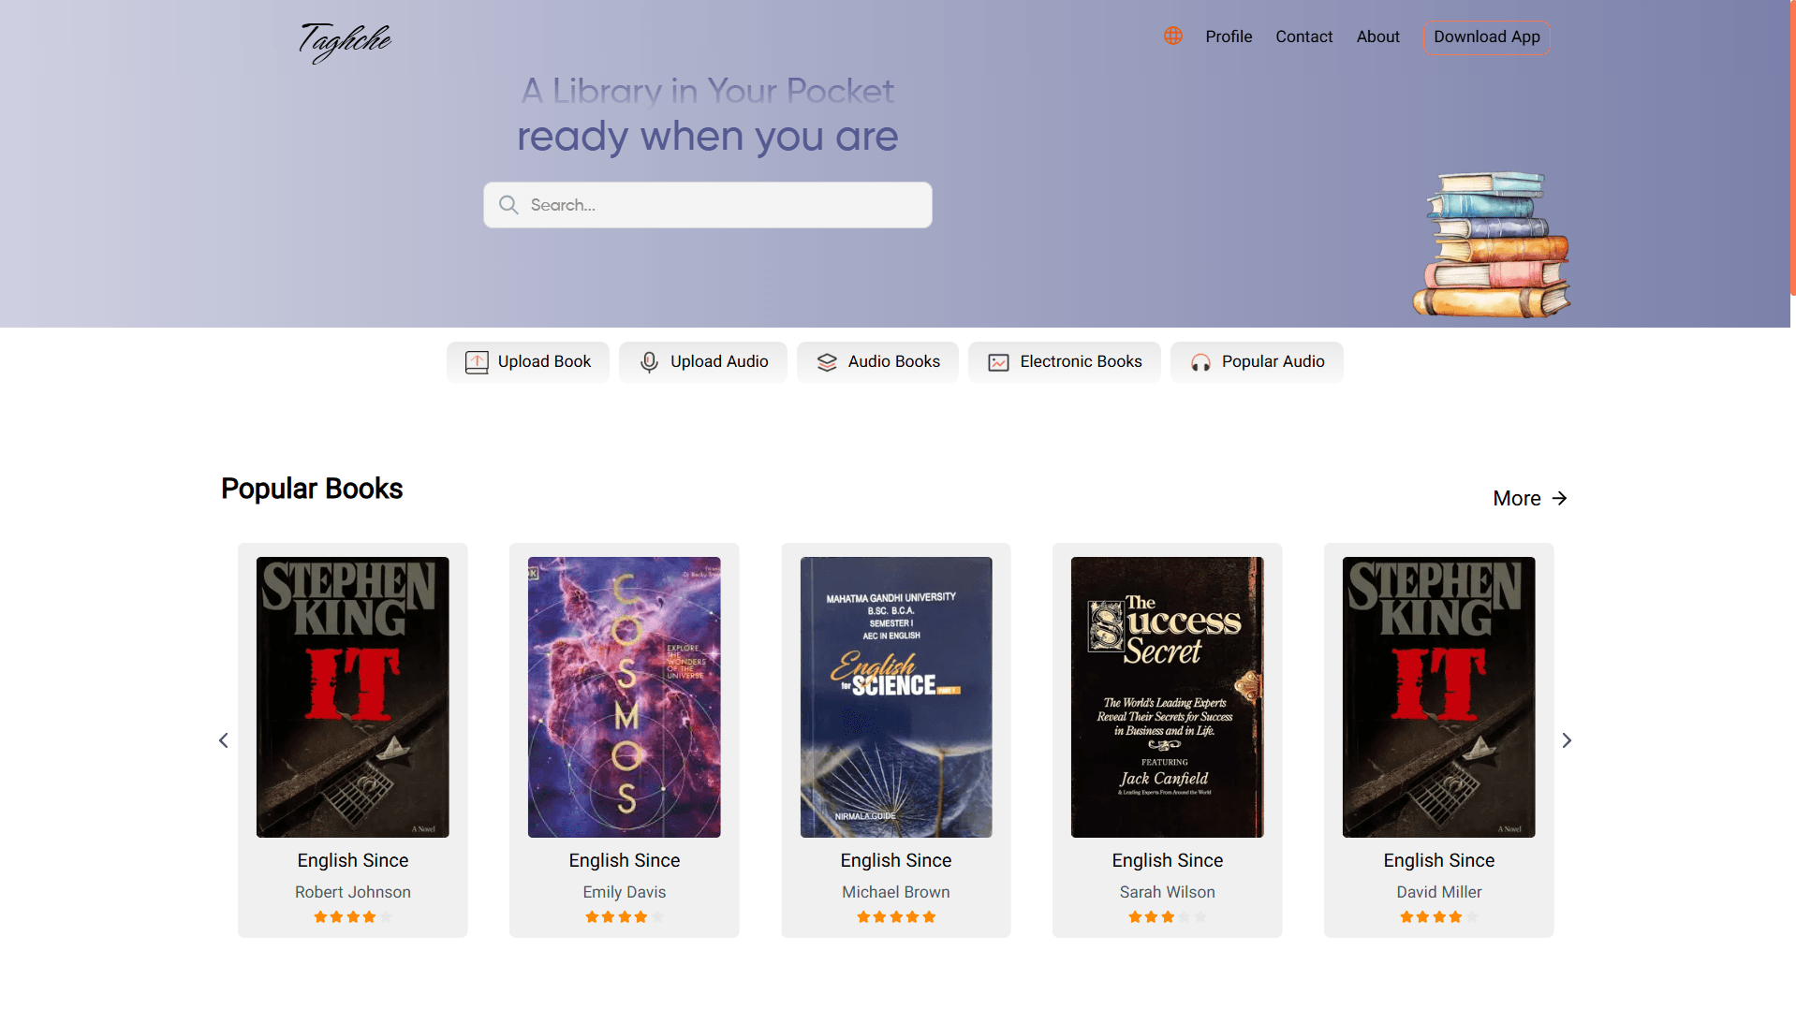Open the Taghche logo homepage
The height and width of the screenshot is (1009, 1796).
point(345,42)
